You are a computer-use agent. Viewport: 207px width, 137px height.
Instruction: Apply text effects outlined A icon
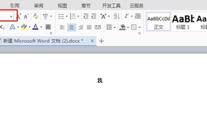tap(12, 27)
